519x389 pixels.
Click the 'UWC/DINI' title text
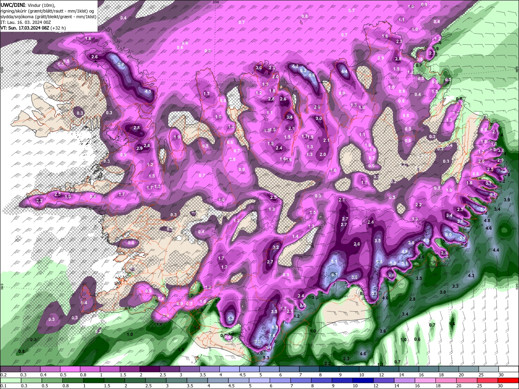[x=13, y=5]
